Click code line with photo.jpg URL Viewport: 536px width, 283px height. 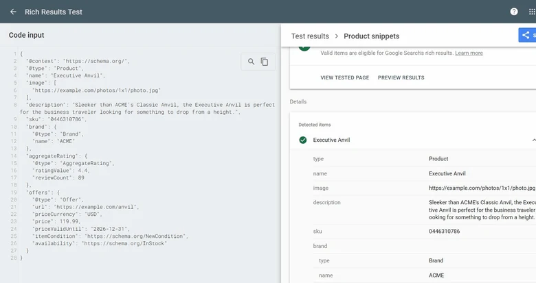coord(96,90)
